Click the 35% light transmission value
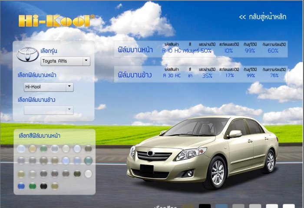The width and height of the screenshot is (304, 208). click(x=207, y=76)
